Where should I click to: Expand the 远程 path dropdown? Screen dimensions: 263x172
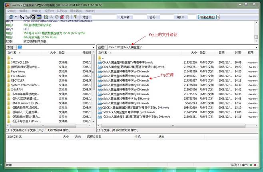pyautogui.click(x=257, y=47)
